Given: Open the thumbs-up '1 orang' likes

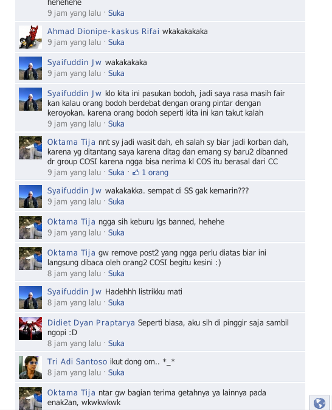Looking at the screenshot, I should coord(150,173).
